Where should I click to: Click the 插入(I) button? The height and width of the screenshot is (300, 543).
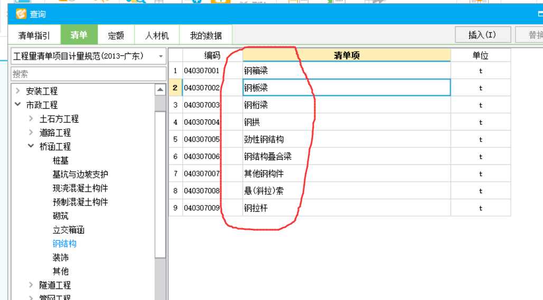tap(482, 35)
